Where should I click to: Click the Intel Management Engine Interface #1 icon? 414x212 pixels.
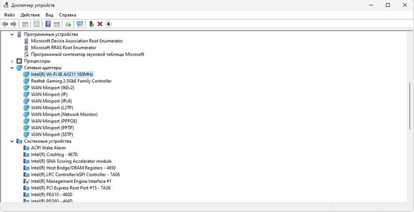coord(26,181)
